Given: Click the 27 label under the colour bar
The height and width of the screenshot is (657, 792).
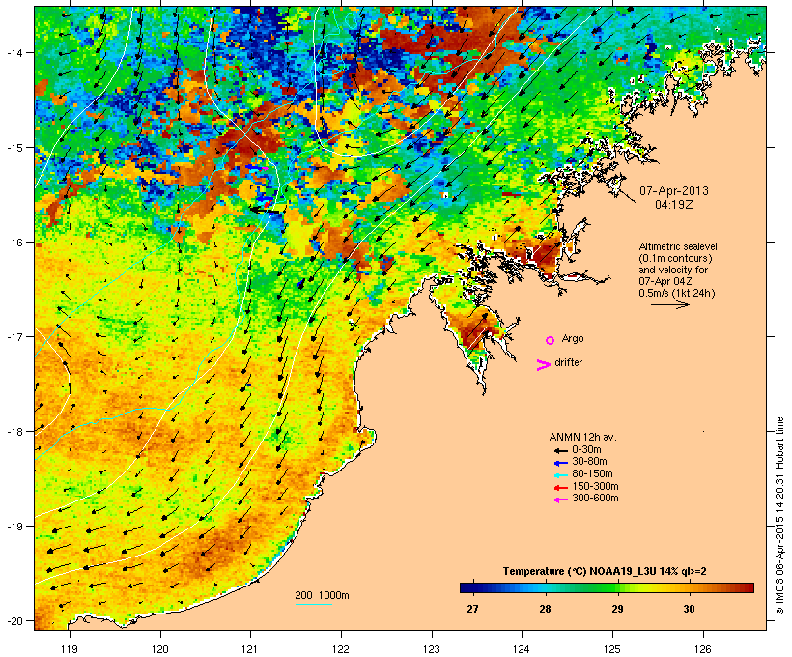Looking at the screenshot, I should click(472, 609).
